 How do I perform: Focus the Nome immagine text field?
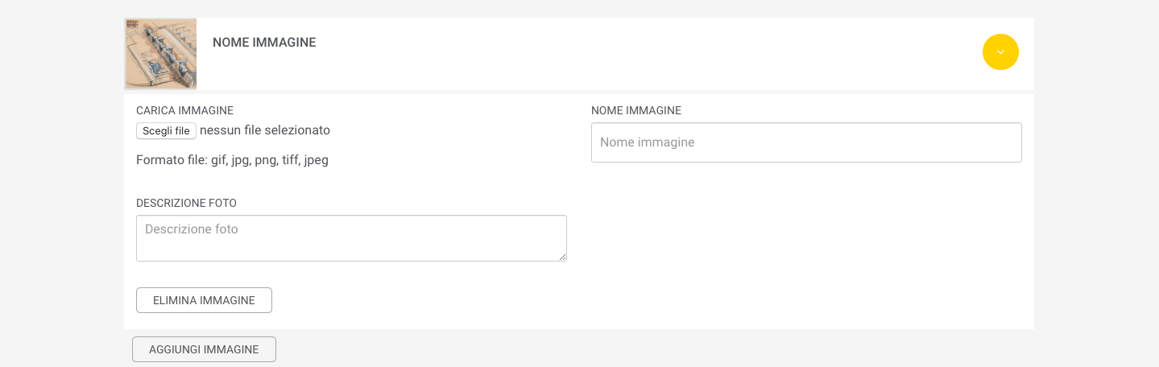(x=806, y=142)
